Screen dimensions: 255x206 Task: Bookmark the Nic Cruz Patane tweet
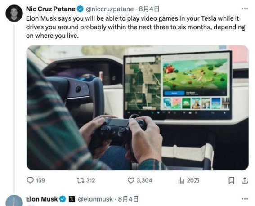tap(231, 180)
